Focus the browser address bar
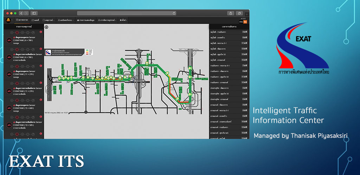360x175 pixels. tap(127, 13)
